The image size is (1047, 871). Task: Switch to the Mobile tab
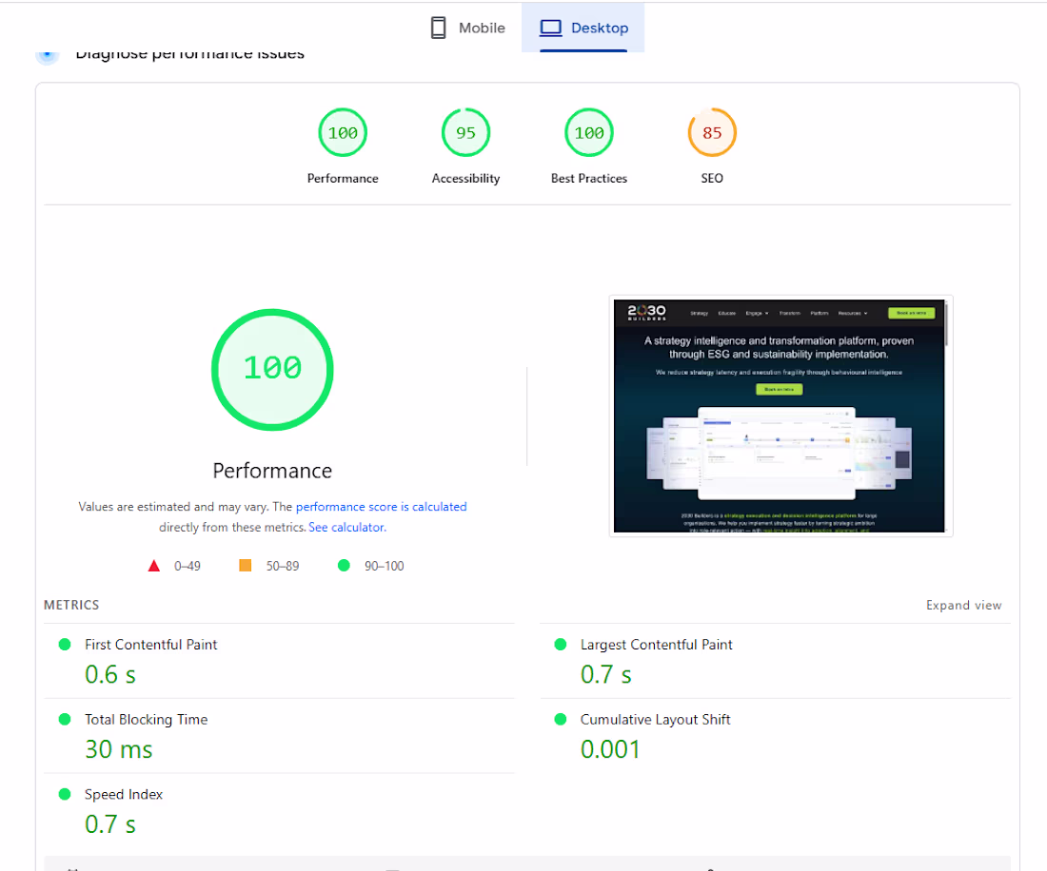(467, 28)
